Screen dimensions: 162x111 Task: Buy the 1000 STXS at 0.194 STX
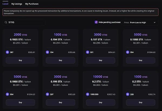click(x=60, y=60)
